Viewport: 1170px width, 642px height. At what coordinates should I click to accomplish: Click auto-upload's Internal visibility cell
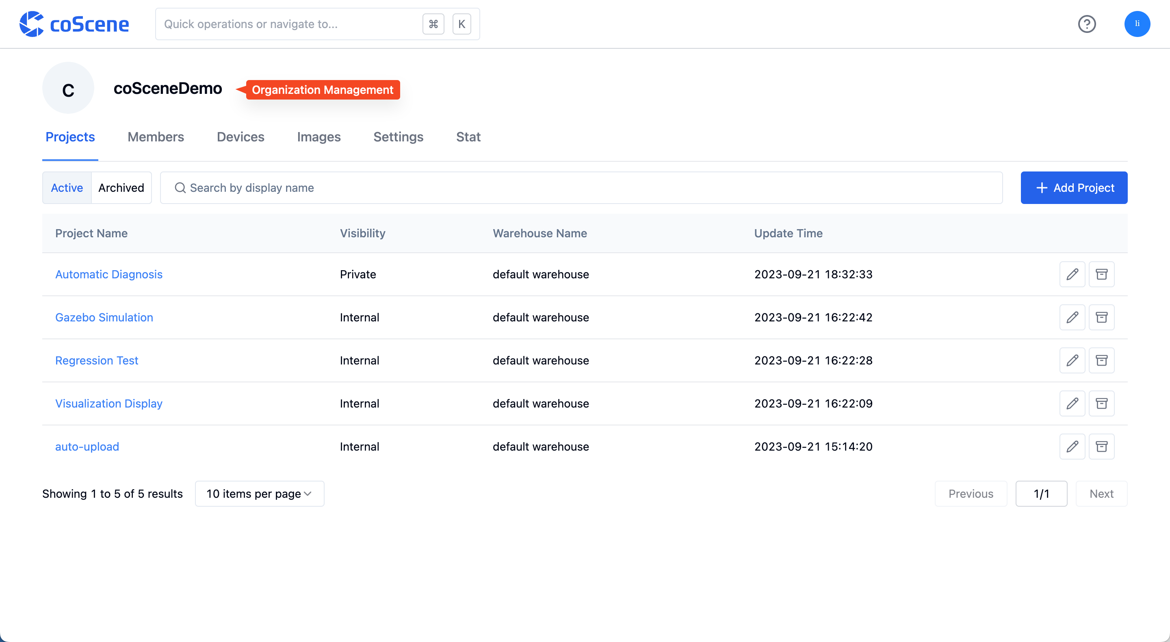tap(359, 447)
